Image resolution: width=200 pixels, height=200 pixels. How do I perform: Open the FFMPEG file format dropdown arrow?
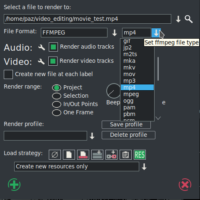[x=115, y=33]
